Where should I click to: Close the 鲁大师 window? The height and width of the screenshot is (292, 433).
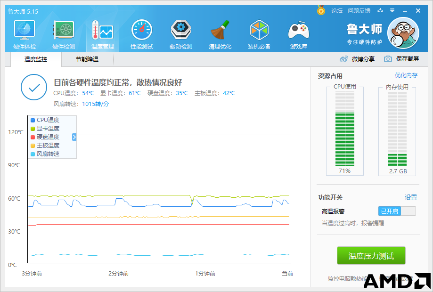point(418,10)
